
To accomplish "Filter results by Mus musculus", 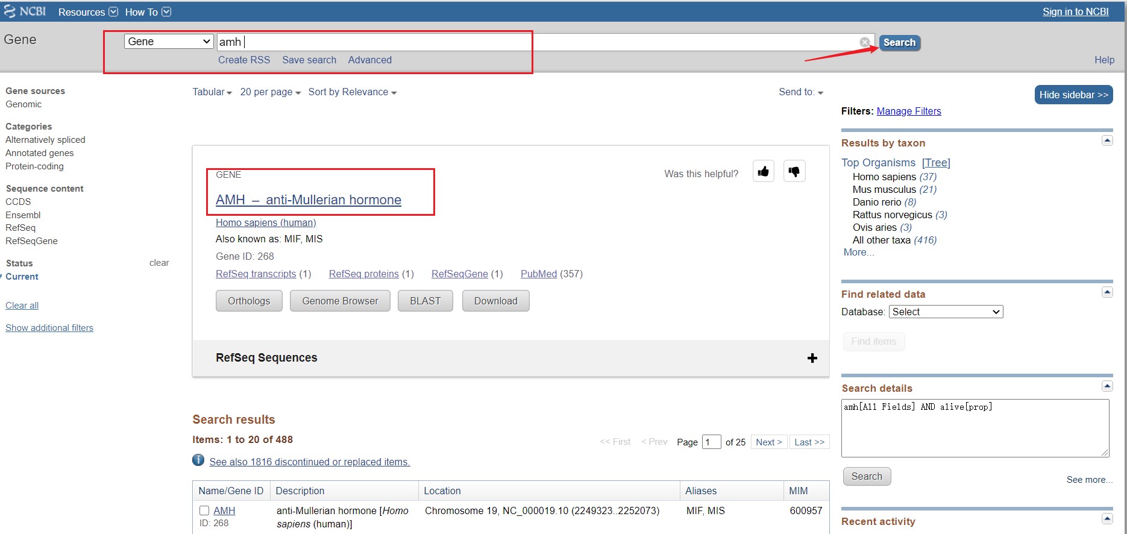I will 884,189.
